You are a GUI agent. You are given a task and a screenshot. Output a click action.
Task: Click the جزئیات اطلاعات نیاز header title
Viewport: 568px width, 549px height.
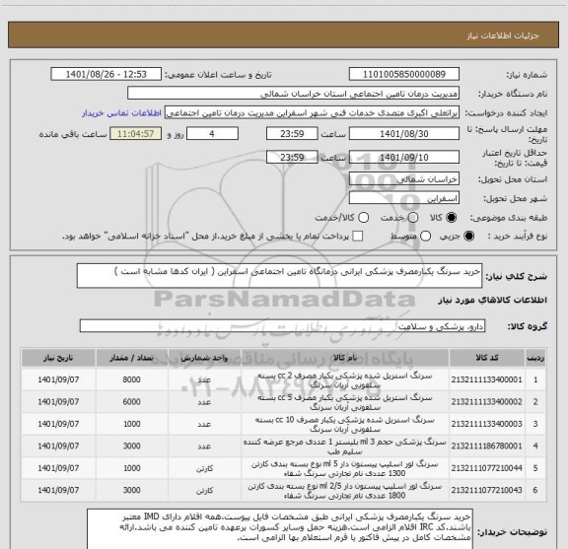point(503,35)
